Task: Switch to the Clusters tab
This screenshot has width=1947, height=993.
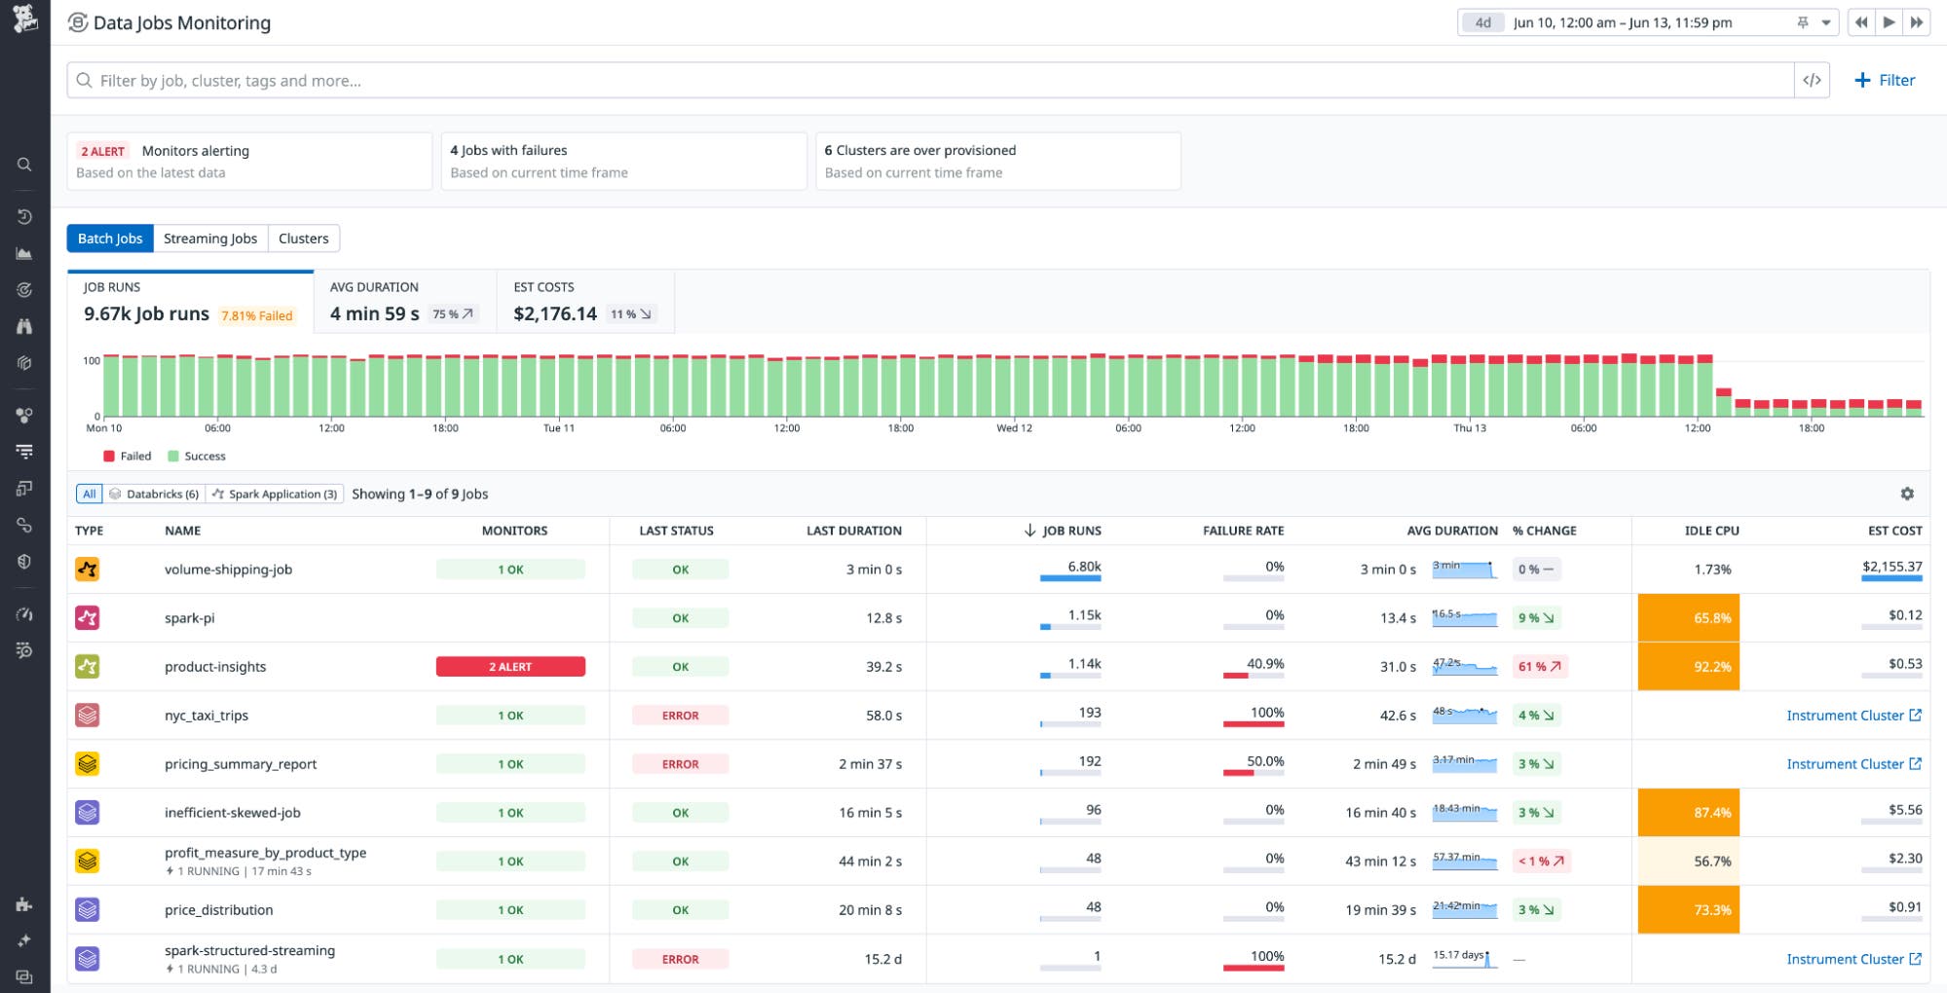Action: click(x=303, y=238)
